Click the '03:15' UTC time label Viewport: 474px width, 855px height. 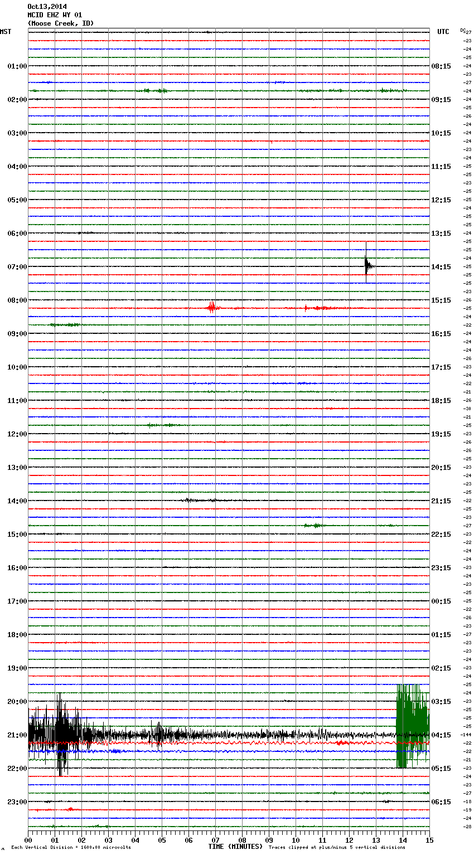point(441,702)
